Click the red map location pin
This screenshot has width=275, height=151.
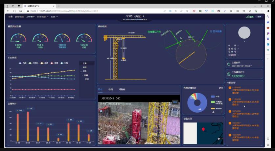pyautogui.click(x=203, y=129)
